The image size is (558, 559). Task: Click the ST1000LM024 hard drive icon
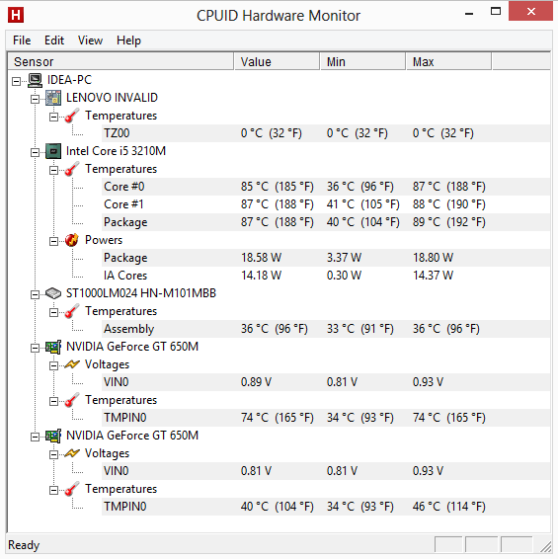click(53, 293)
